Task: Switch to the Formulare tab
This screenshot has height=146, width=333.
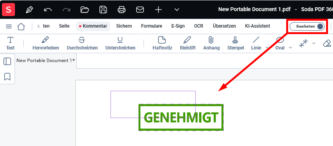Action: pos(152,26)
